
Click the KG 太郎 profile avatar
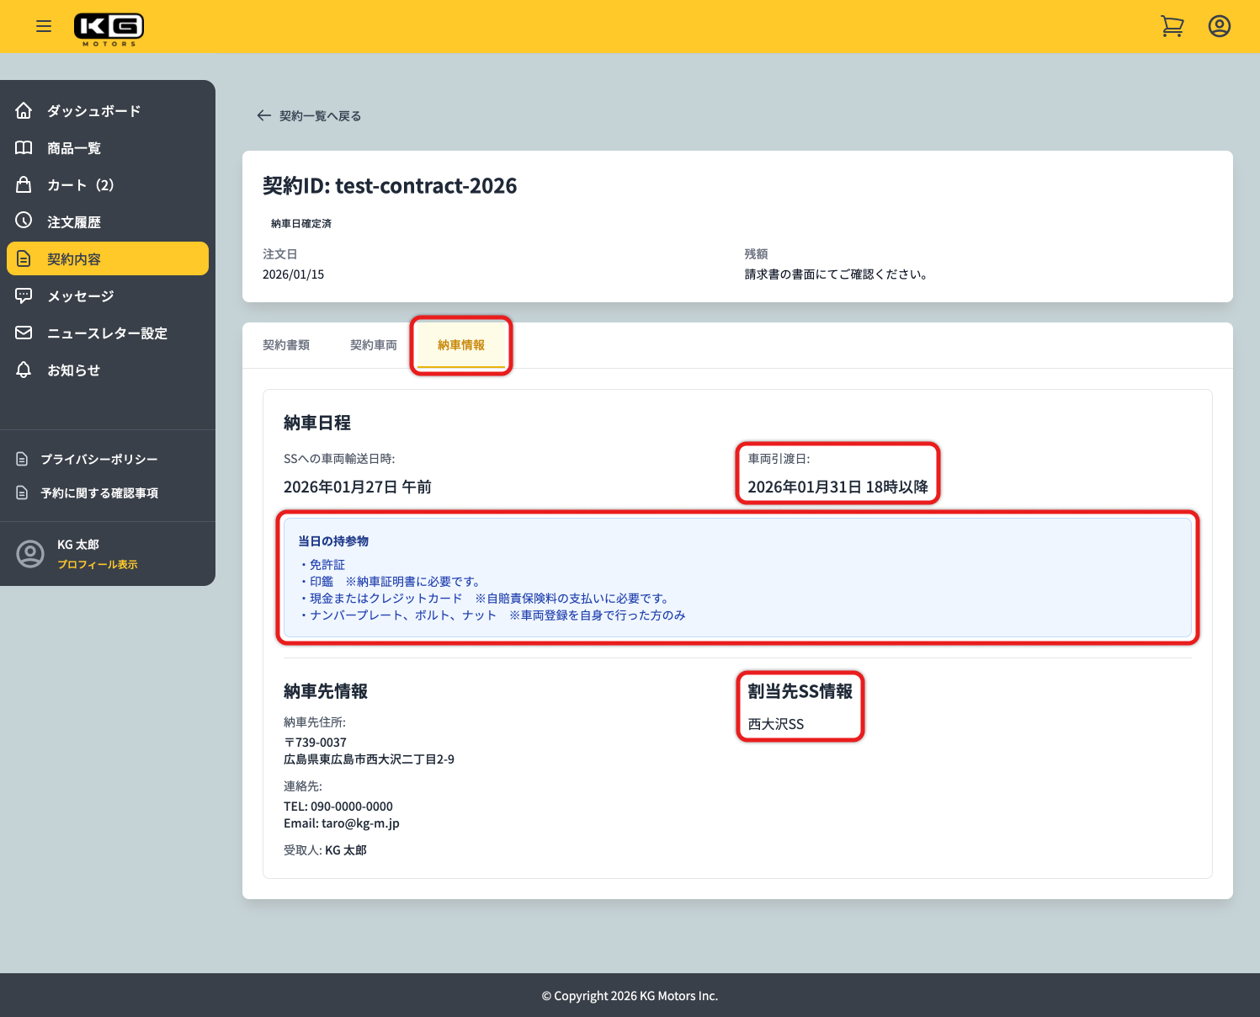point(30,554)
